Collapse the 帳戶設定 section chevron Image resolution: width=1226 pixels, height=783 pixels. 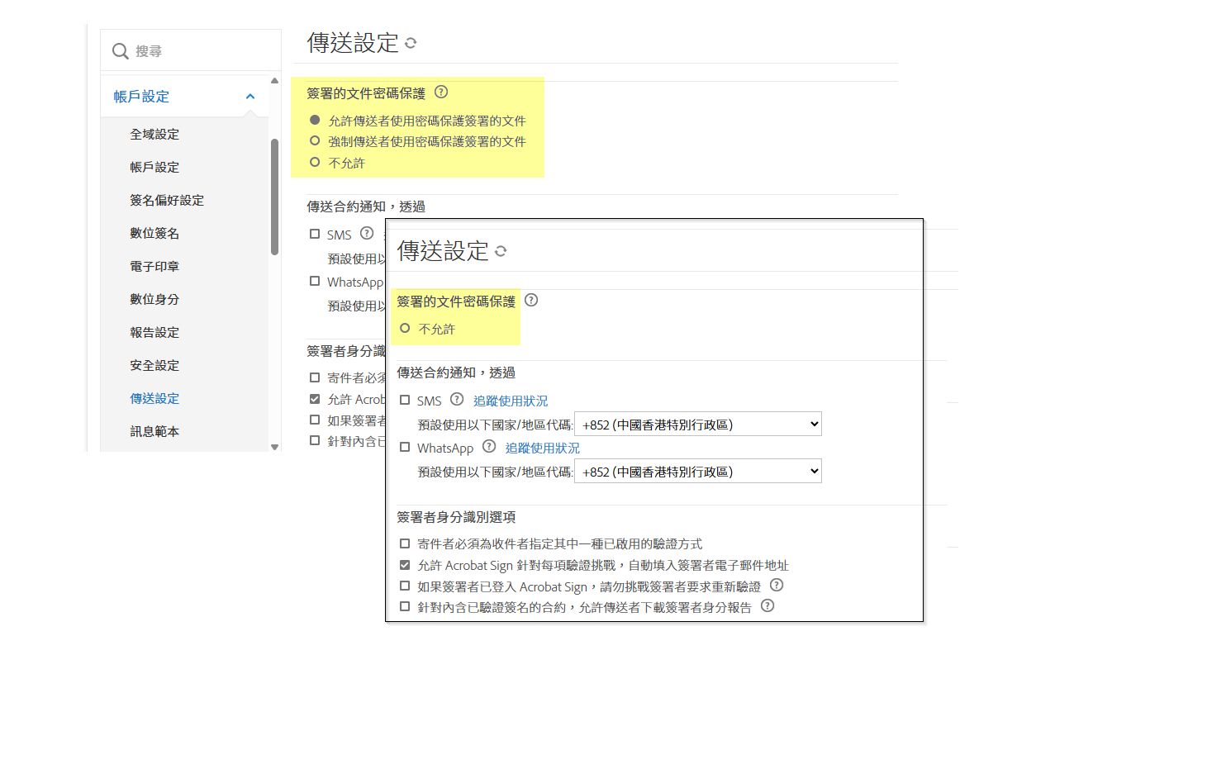(250, 97)
